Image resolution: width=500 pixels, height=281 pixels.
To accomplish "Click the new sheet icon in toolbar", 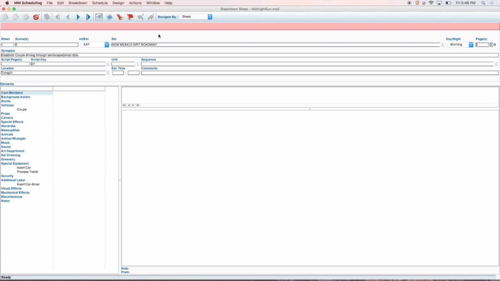I will coord(5,17).
